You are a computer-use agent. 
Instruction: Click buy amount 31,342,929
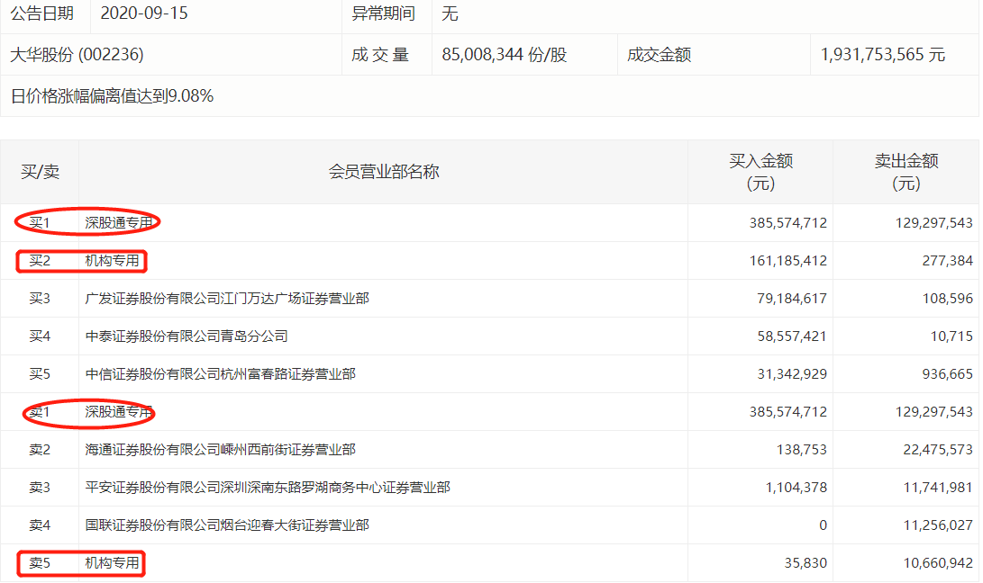[x=792, y=374]
